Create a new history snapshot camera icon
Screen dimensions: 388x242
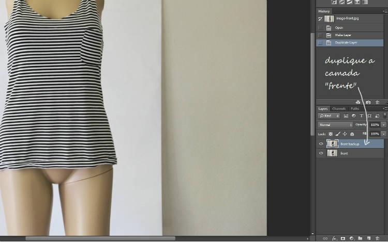[368, 102]
